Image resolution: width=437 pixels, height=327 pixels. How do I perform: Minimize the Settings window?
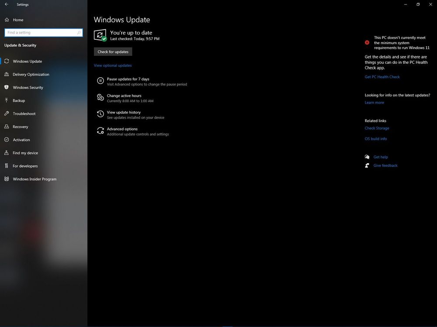pyautogui.click(x=406, y=4)
